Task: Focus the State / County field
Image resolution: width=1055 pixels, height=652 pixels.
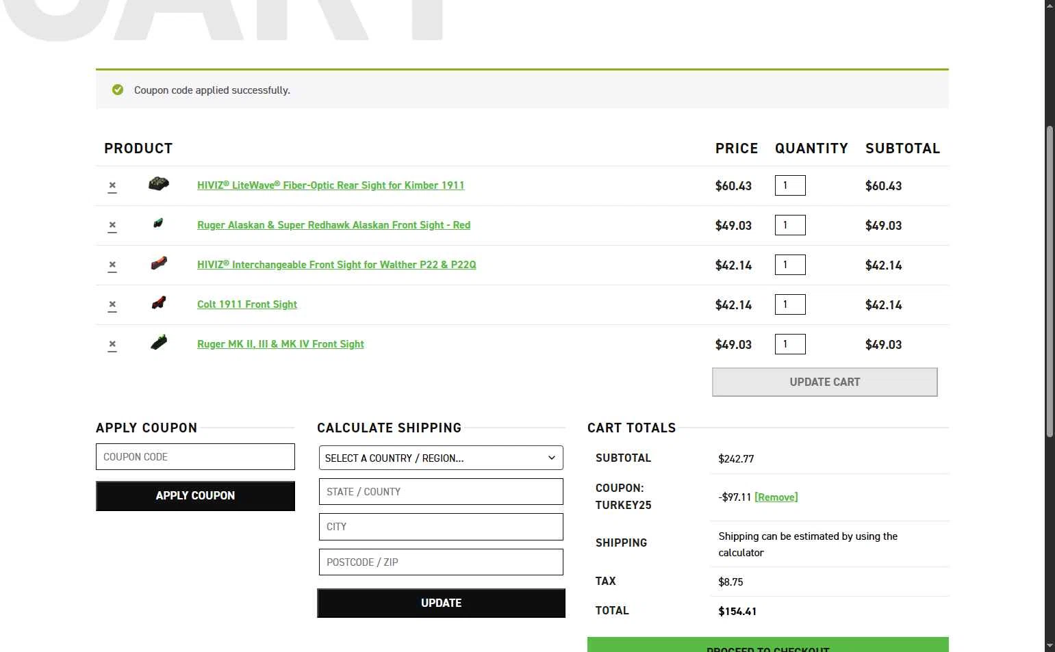Action: click(441, 492)
